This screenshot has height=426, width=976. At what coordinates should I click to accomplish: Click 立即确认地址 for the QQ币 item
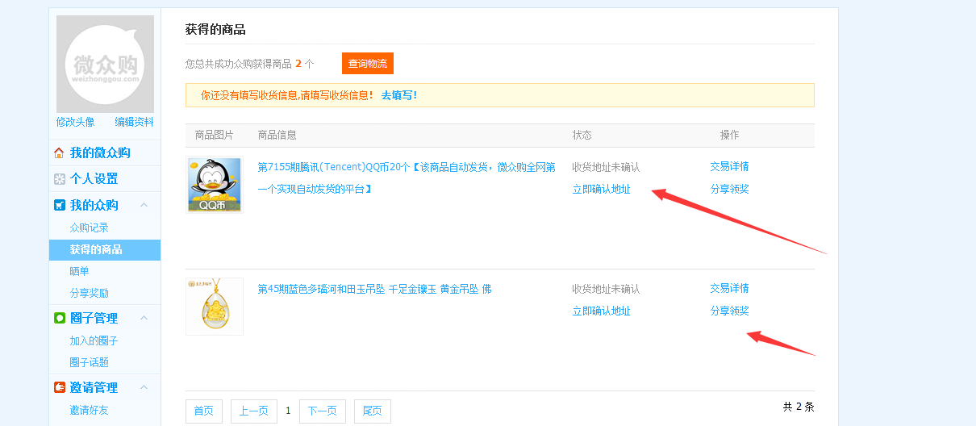pyautogui.click(x=601, y=189)
